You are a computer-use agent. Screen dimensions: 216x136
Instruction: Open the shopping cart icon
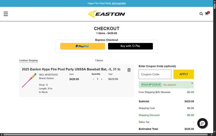[x=207, y=13]
